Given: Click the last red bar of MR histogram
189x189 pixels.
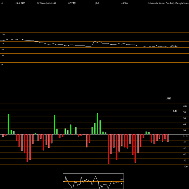Looking at the screenshot, I should 168,138.
